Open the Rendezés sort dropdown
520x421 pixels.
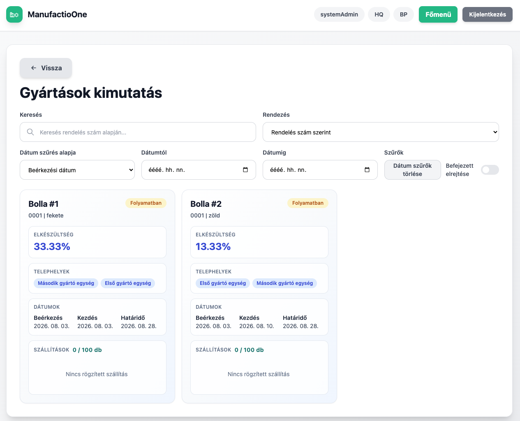(x=381, y=132)
